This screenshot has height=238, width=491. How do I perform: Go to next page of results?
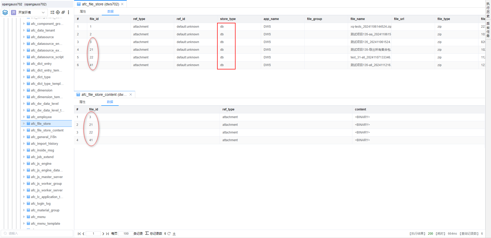[103, 234]
